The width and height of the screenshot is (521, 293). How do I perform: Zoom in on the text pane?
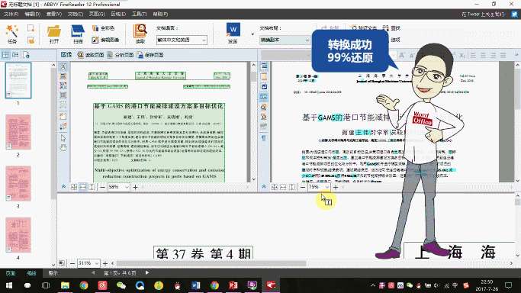pyautogui.click(x=336, y=188)
